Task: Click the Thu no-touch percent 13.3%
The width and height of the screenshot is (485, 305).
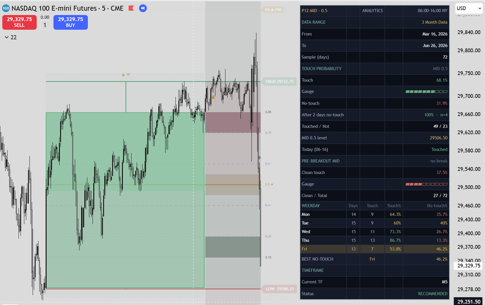Action: 442,240
